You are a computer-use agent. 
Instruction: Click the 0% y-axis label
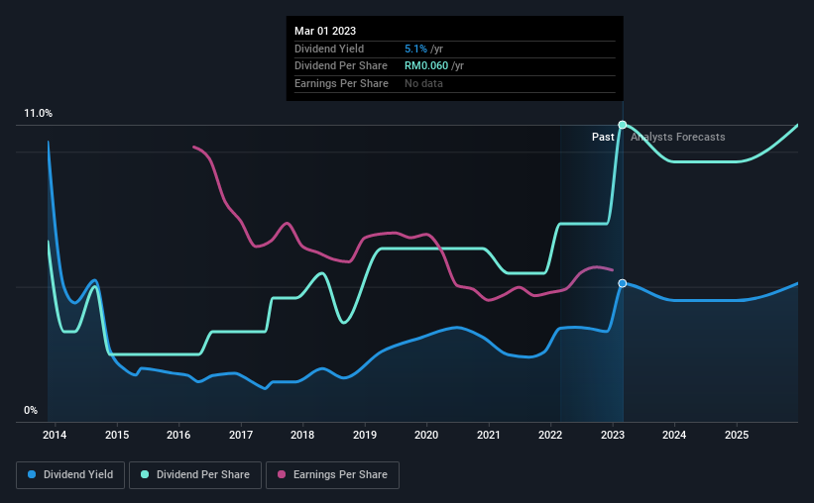[x=31, y=410]
